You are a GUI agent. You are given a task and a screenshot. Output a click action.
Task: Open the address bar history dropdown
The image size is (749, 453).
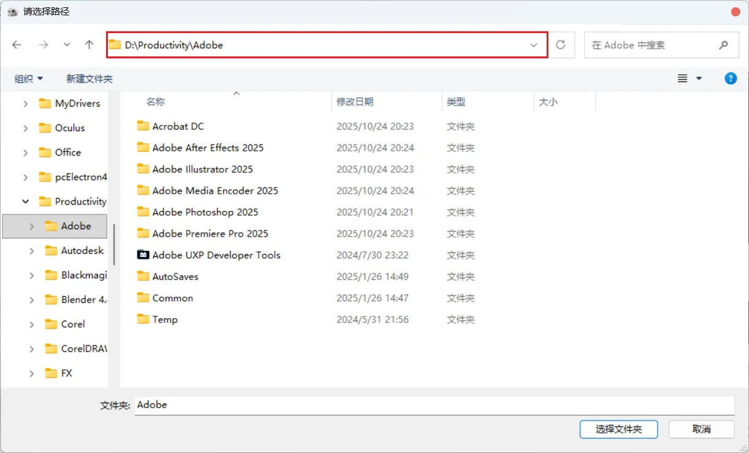[534, 45]
